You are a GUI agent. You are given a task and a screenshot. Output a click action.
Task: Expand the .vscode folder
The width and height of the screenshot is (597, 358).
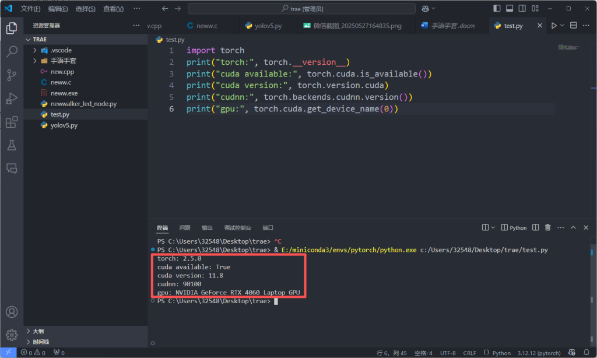pyautogui.click(x=61, y=50)
